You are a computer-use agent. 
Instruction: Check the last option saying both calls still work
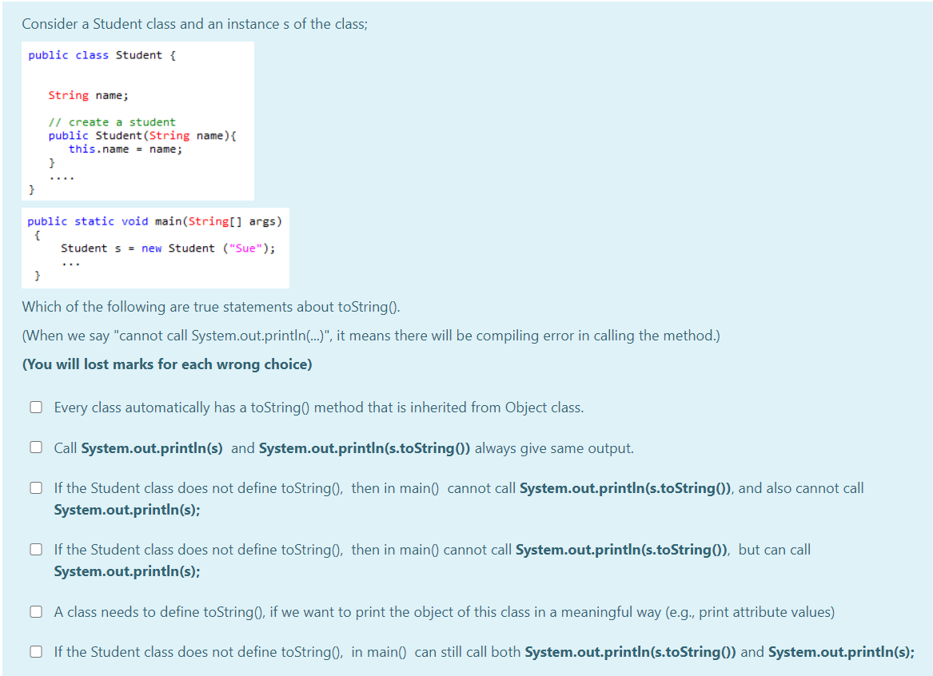(x=36, y=651)
